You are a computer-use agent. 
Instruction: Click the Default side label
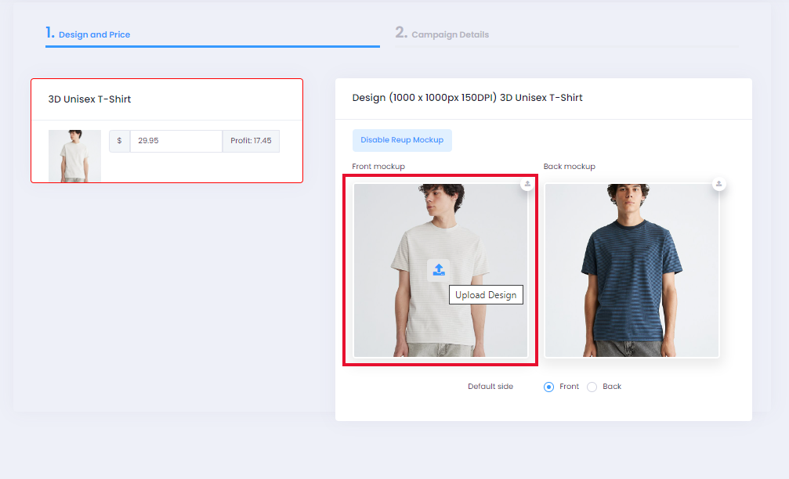pyautogui.click(x=490, y=387)
